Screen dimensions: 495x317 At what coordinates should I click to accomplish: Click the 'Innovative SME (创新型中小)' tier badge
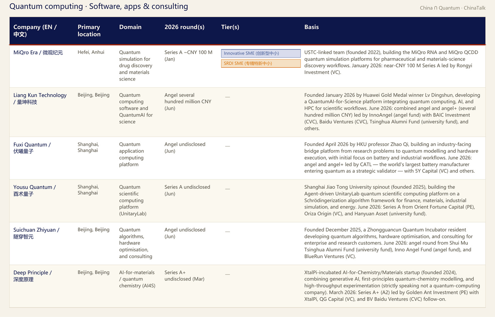(x=261, y=53)
